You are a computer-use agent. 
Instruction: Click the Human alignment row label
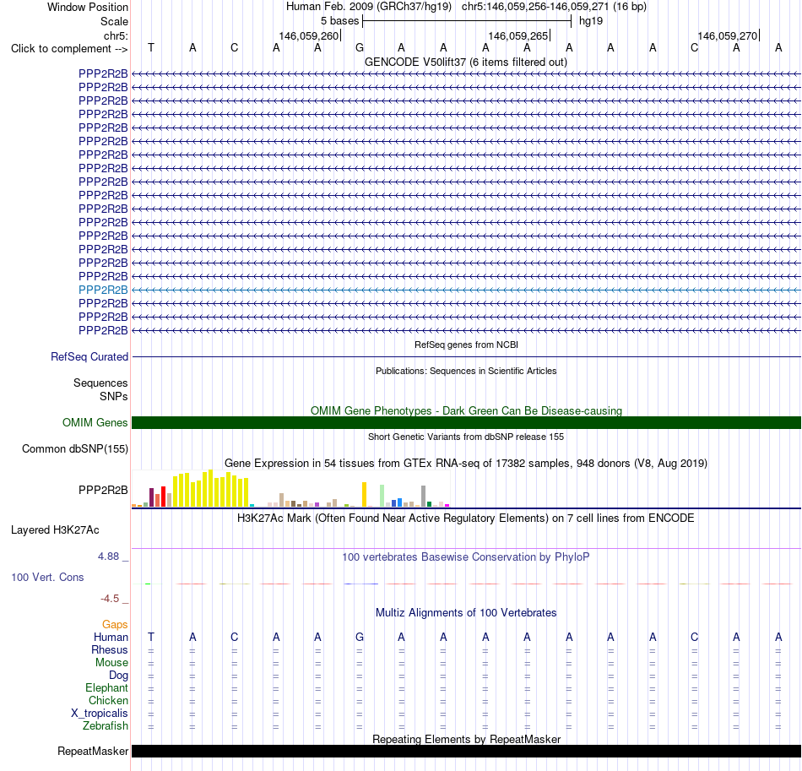111,637
